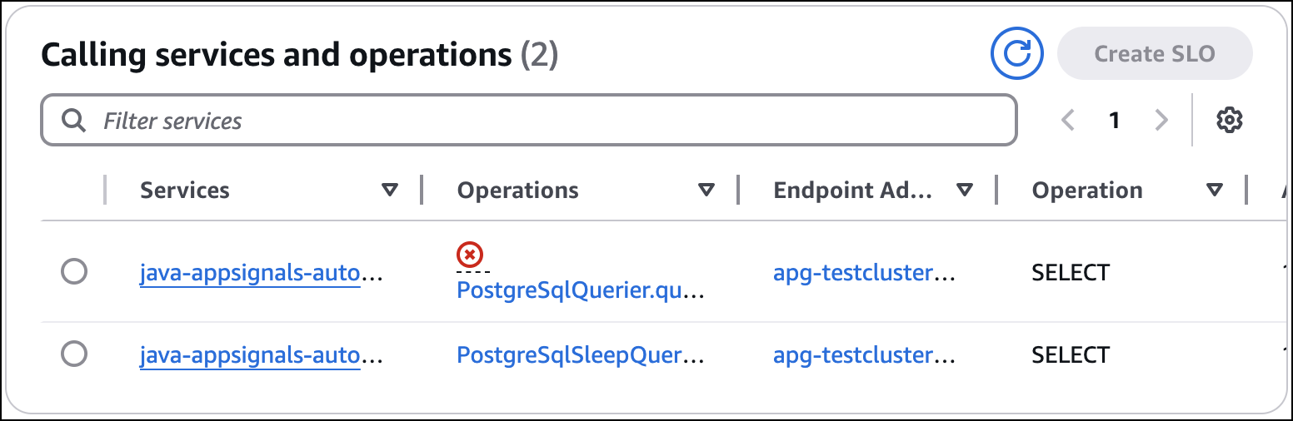Viewport: 1293px width, 421px height.
Task: Go to next page chevron
Action: tap(1161, 121)
